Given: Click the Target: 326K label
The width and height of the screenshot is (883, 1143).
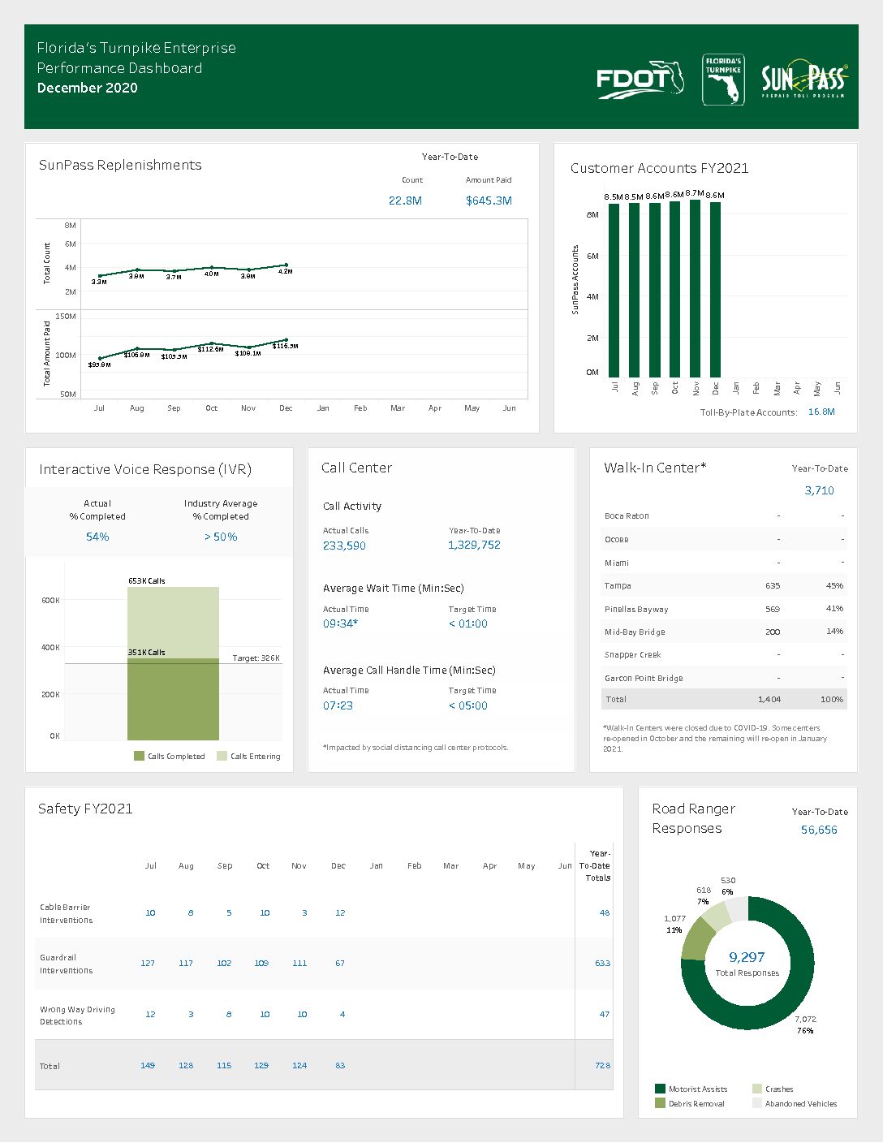Looking at the screenshot, I should pos(256,658).
